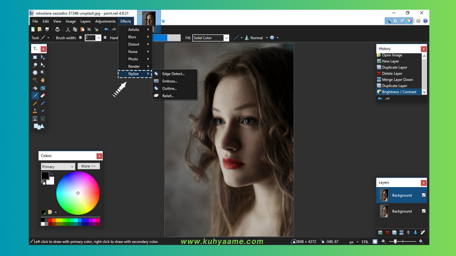This screenshot has height=256, width=456.
Task: Uncheck visibility of the selected Background layer
Action: (424, 195)
